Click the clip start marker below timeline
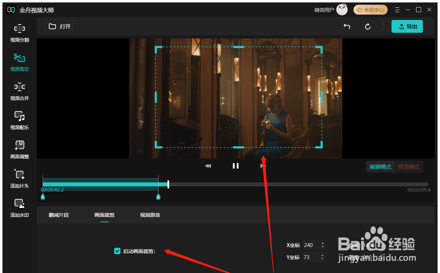Screen dimensions: 440x273 click(x=43, y=197)
